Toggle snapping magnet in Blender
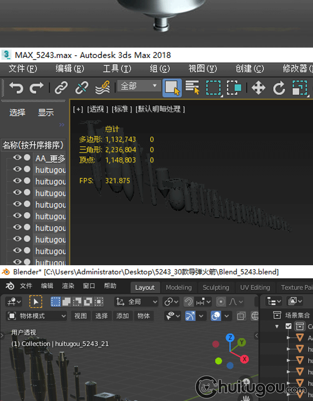The height and width of the screenshot is (401, 313). 189,302
